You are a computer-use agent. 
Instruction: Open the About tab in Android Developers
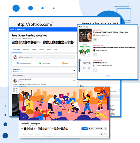pos(24,134)
